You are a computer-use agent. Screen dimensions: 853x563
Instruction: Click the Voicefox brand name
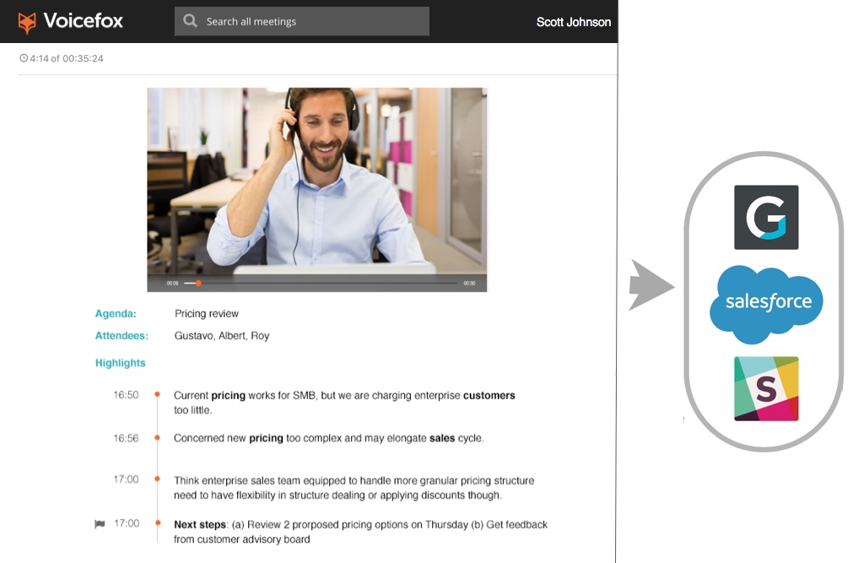(84, 21)
